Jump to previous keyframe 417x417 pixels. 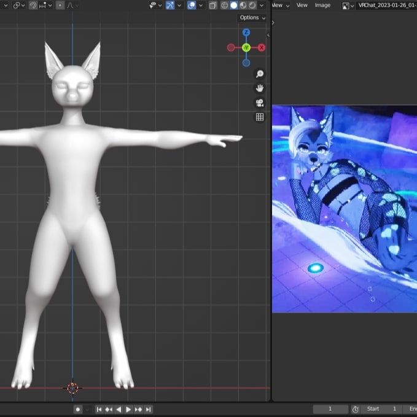pyautogui.click(x=109, y=409)
